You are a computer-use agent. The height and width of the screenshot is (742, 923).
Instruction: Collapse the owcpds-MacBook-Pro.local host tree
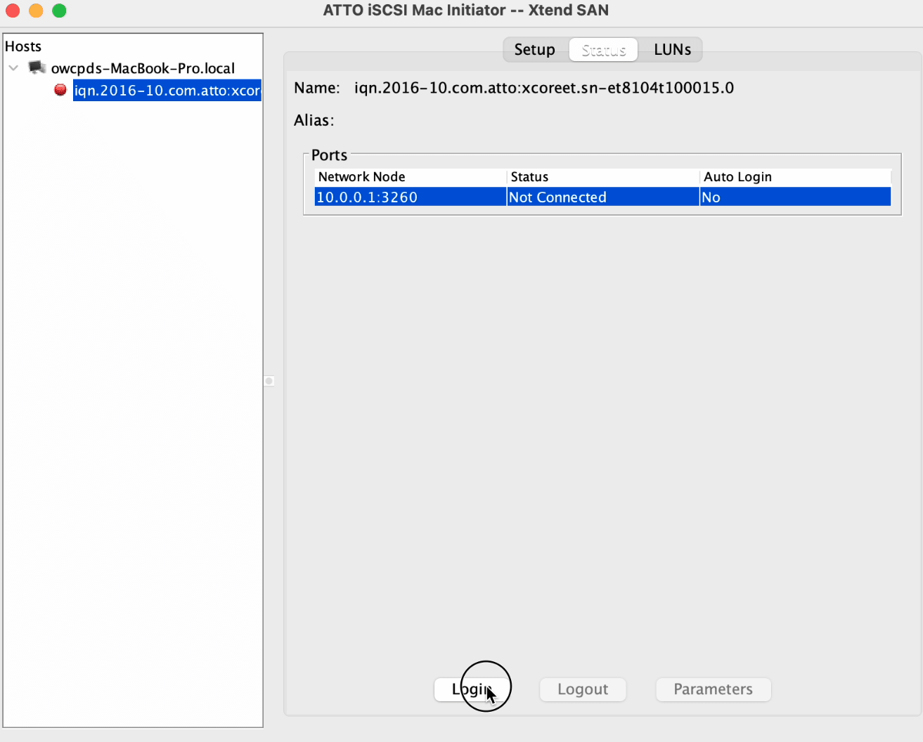click(x=13, y=68)
